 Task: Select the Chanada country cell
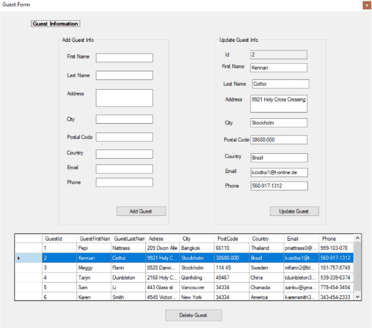pos(266,287)
